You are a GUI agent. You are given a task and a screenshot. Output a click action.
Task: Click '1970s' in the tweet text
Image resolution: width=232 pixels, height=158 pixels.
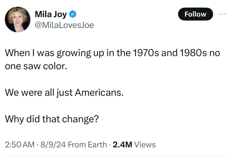click(146, 53)
